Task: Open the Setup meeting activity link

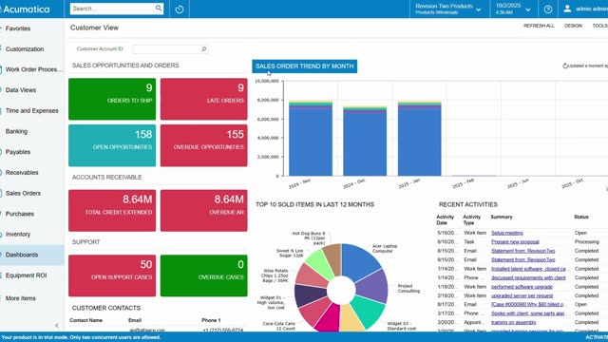Action: tap(506, 233)
